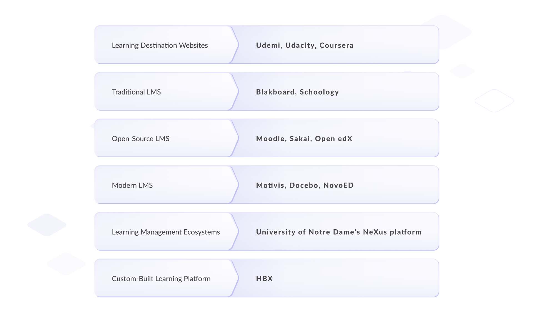Select the Modern LMS label
Screen dimensions: 533x318
[x=132, y=185]
